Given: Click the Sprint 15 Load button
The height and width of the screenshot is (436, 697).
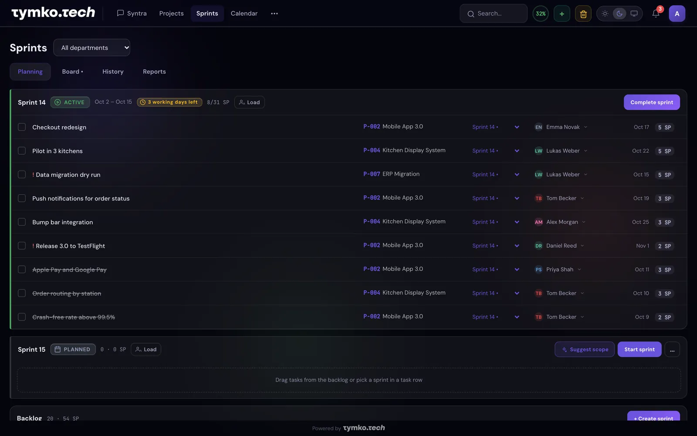Looking at the screenshot, I should tap(146, 349).
